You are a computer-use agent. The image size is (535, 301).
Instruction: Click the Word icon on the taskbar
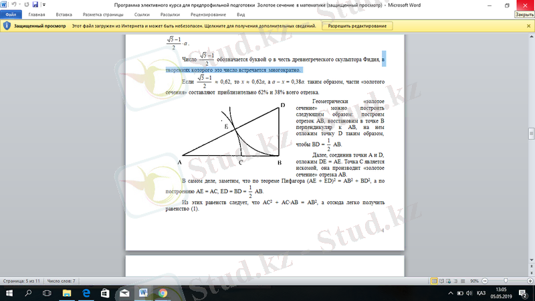[x=143, y=293]
